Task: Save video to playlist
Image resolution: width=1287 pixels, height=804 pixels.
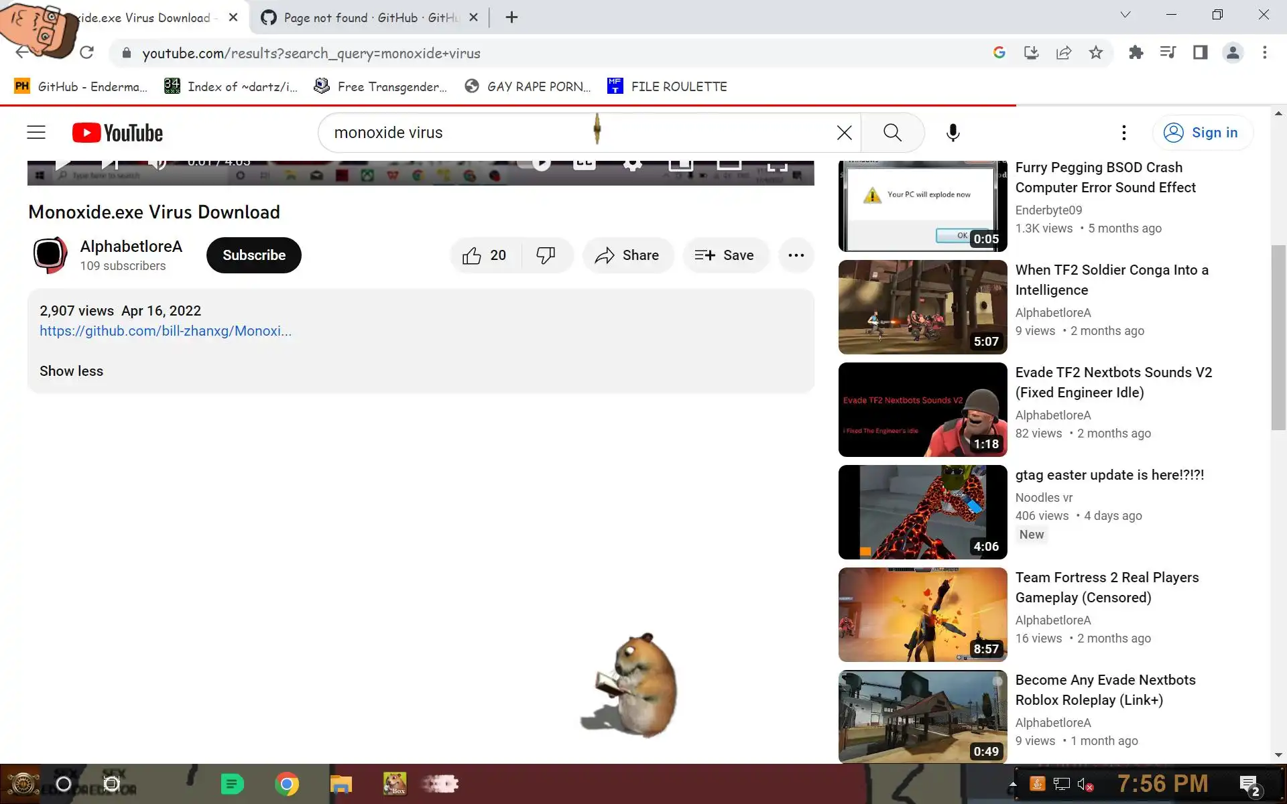Action: point(725,255)
